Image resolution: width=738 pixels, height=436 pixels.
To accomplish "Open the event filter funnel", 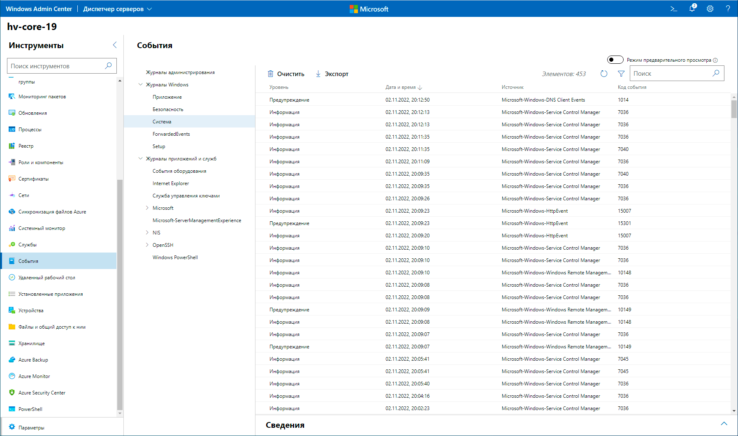I will [x=621, y=74].
